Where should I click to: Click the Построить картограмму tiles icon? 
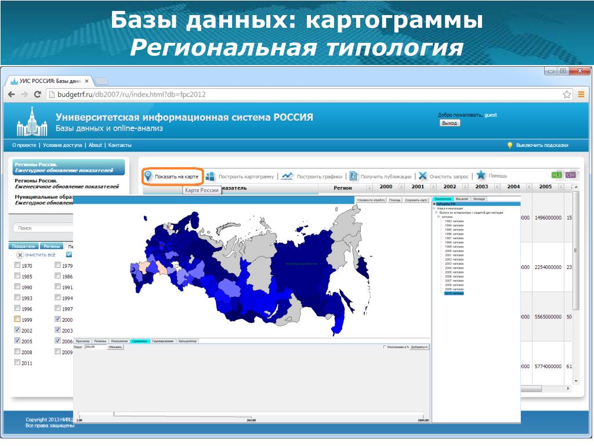click(x=210, y=177)
